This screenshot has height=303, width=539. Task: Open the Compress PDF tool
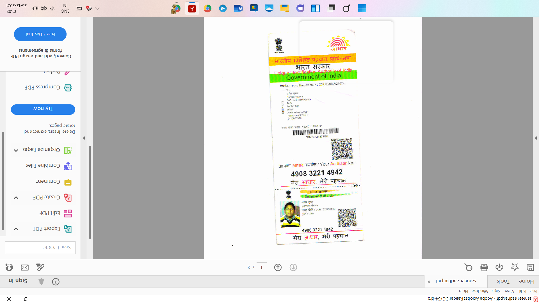pyautogui.click(x=48, y=88)
